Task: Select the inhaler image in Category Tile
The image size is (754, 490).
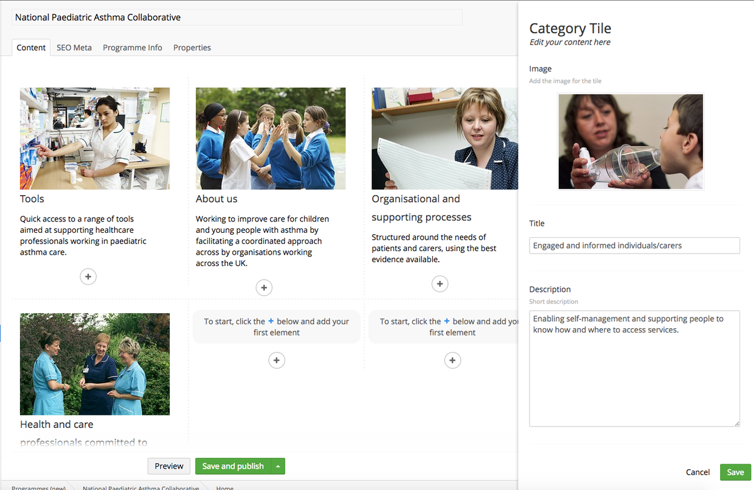Action: (631, 141)
